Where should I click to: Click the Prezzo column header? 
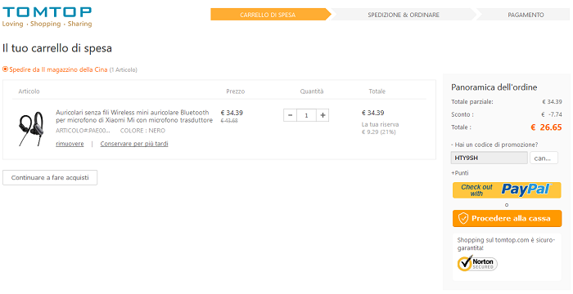point(236,91)
